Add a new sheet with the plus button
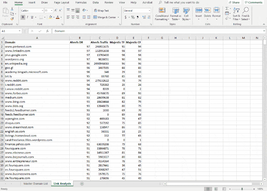The width and height of the screenshot is (267, 191). point(81,184)
